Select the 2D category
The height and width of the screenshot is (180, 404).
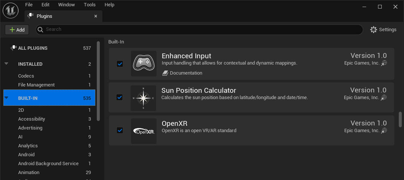(49, 110)
